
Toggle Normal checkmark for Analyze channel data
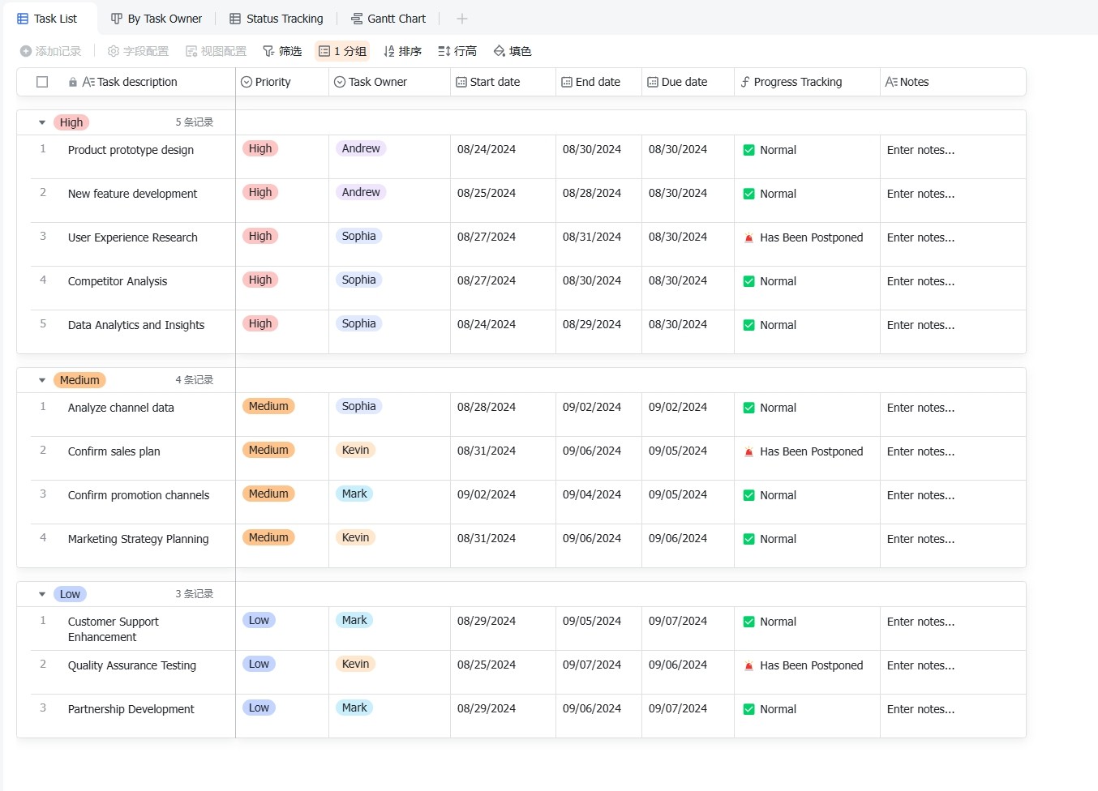click(749, 408)
